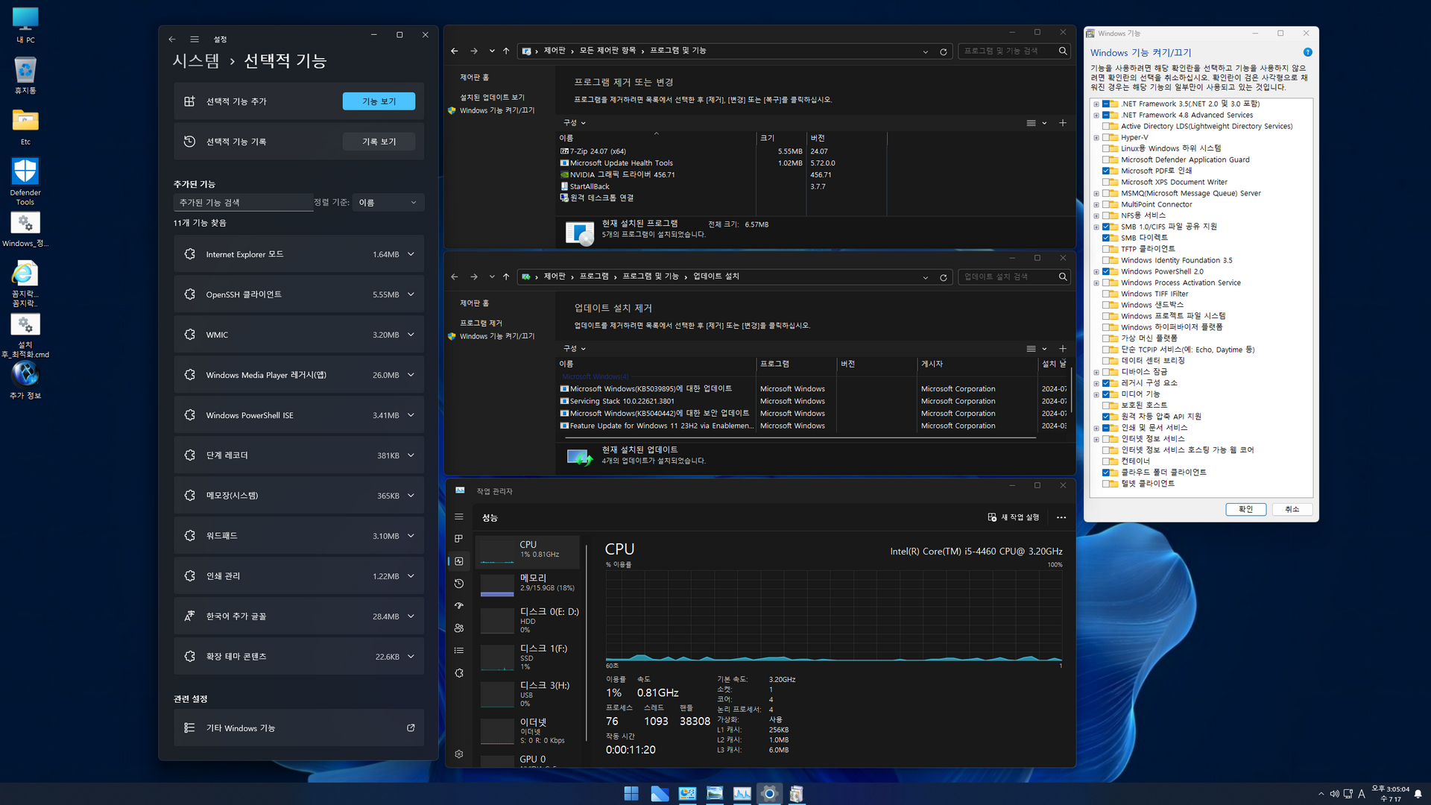Viewport: 1431px width, 805px height.
Task: Open Task Manager startup apps icon
Action: (x=459, y=606)
